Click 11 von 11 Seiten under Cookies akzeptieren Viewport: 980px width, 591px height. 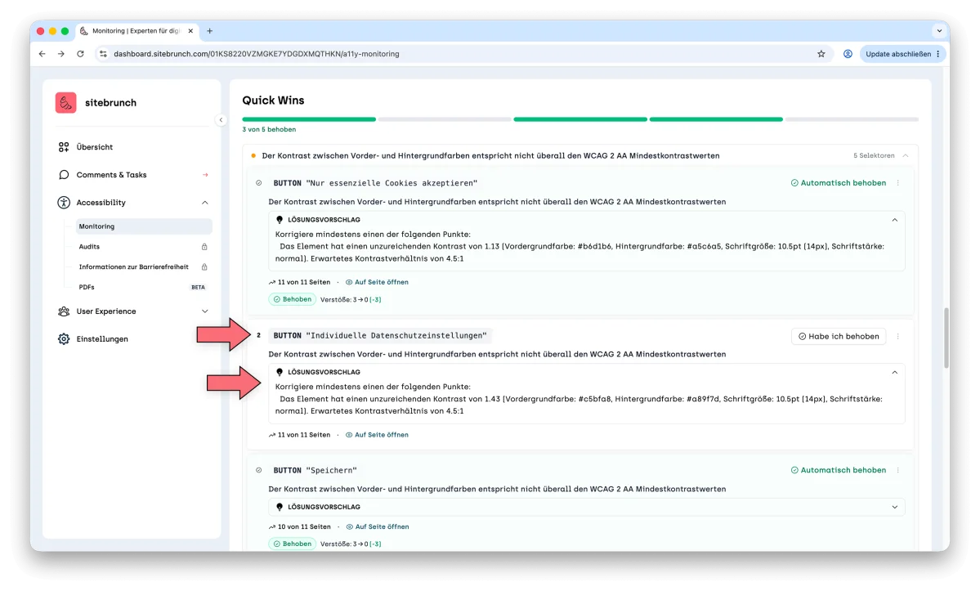(299, 282)
